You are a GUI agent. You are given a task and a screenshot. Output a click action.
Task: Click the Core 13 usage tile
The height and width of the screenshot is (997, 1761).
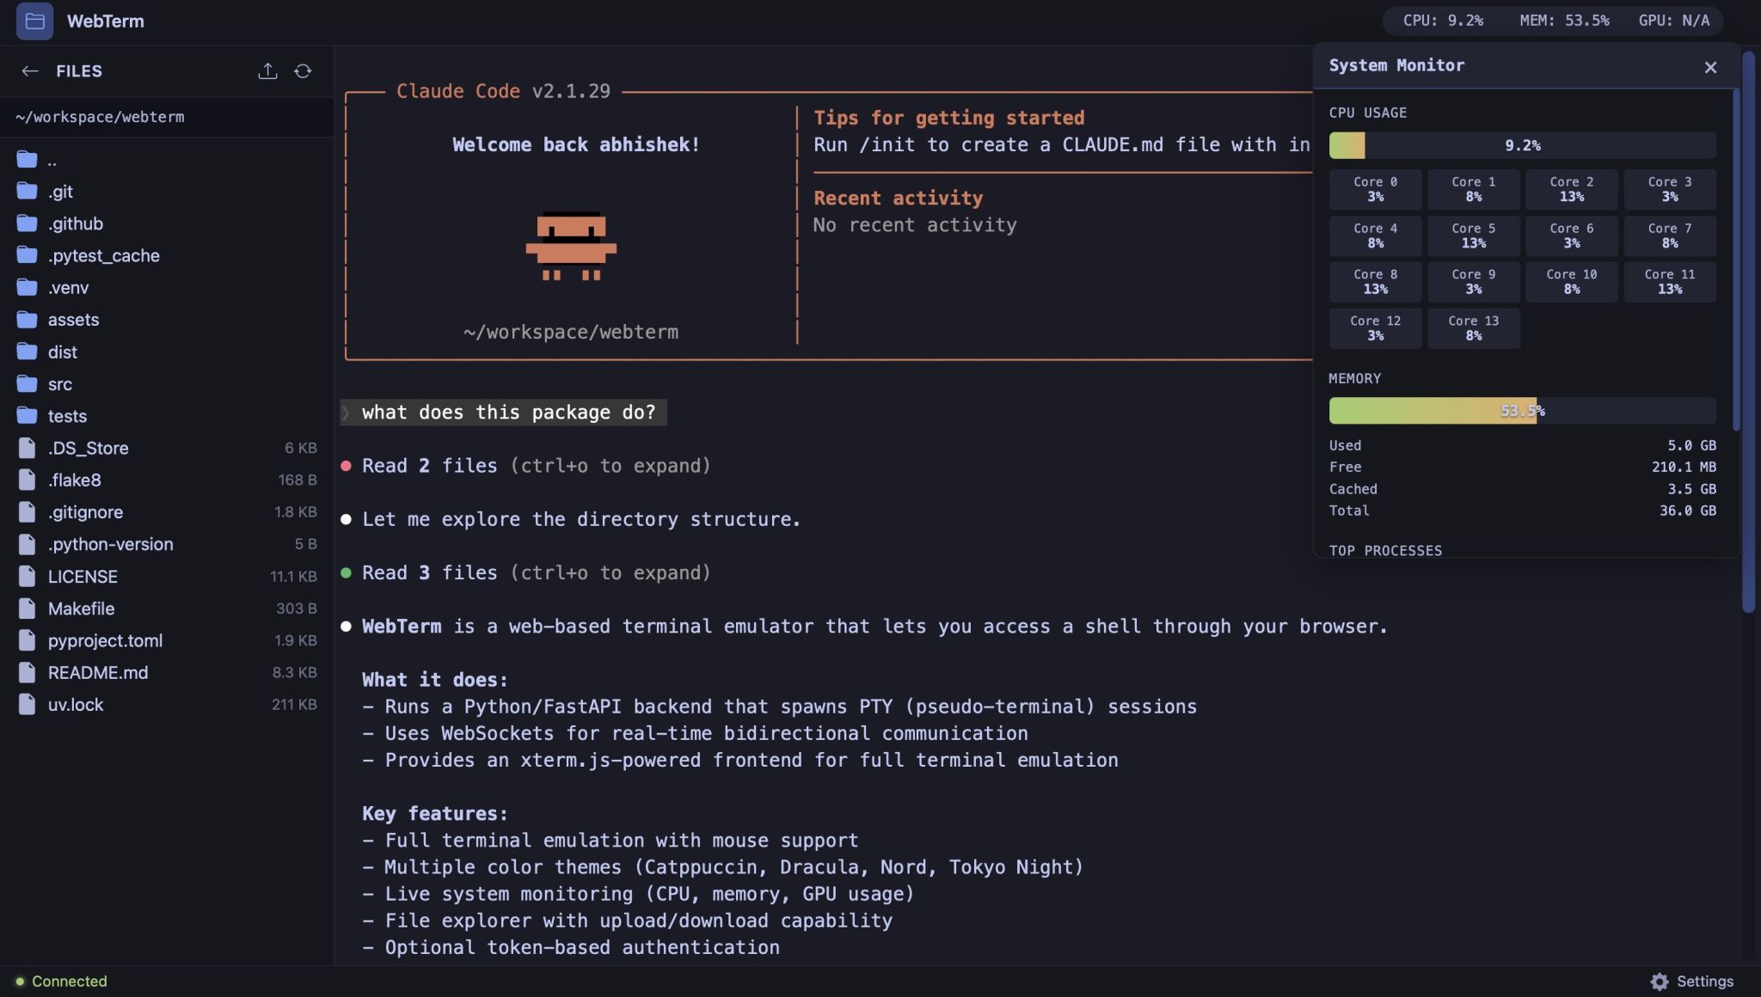1473,328
